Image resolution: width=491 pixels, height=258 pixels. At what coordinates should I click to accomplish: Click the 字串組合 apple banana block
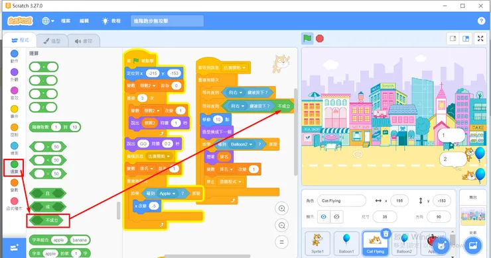pos(60,240)
